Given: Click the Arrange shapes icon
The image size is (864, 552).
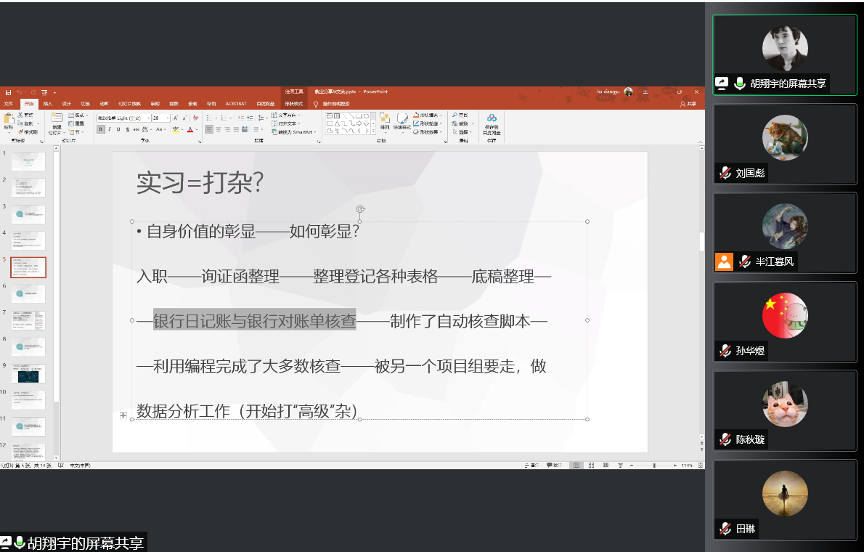Looking at the screenshot, I should click(384, 121).
